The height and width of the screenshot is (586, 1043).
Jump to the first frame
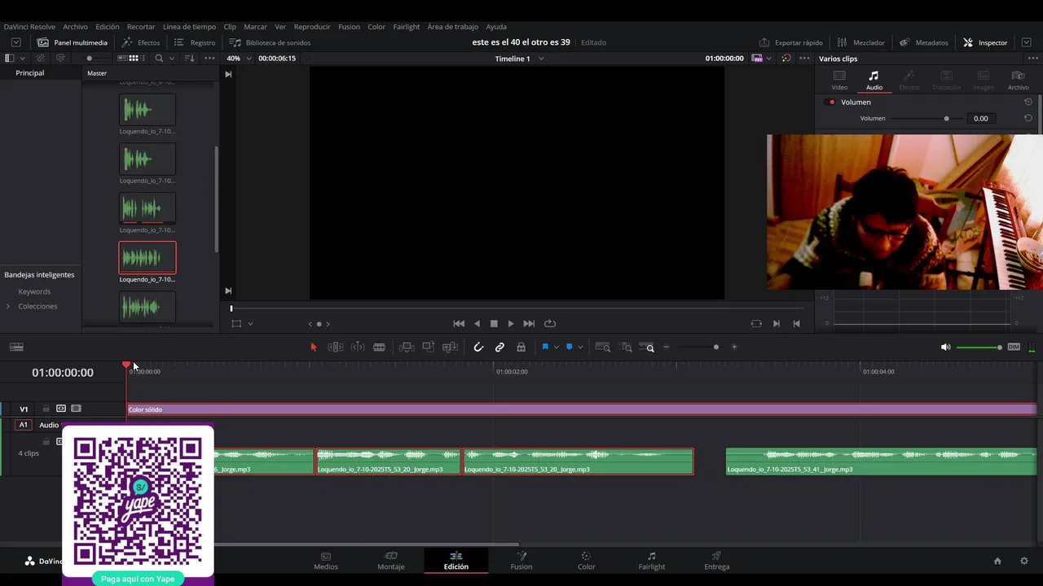(459, 324)
